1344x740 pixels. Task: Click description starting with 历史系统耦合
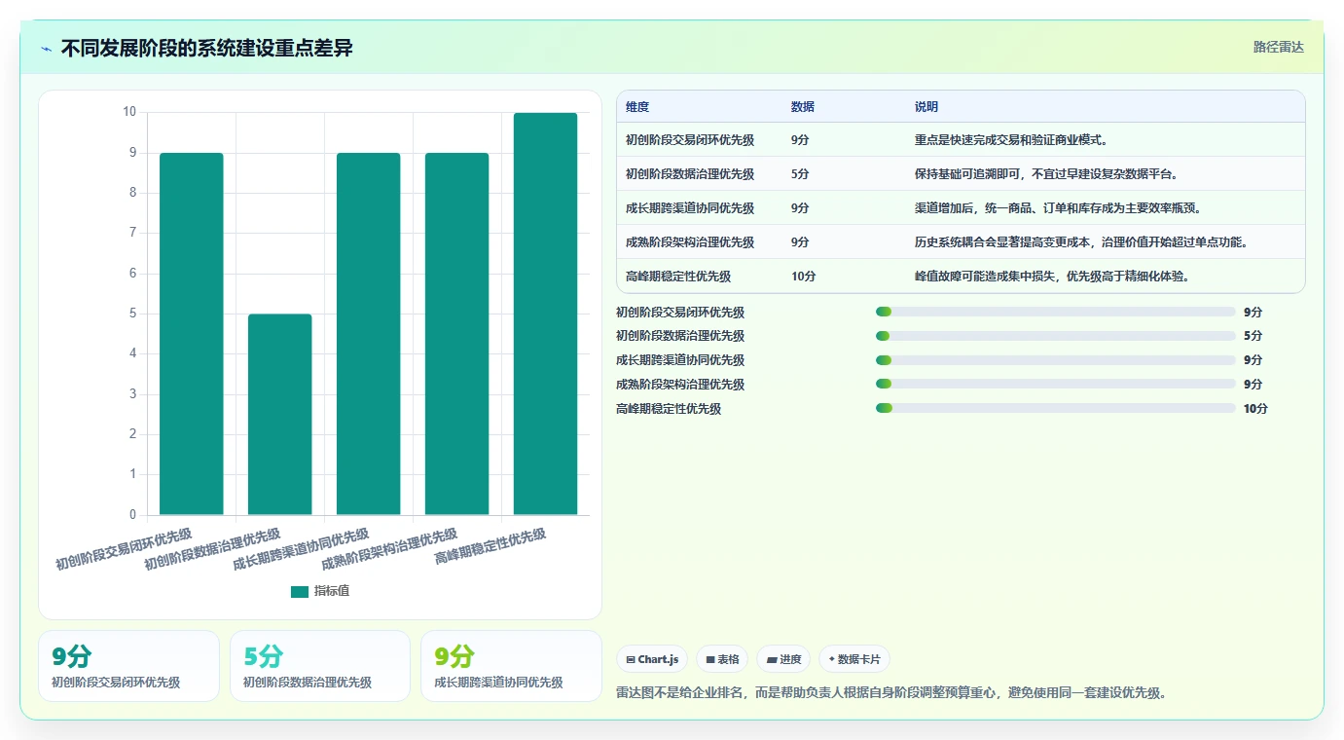(x=1081, y=242)
